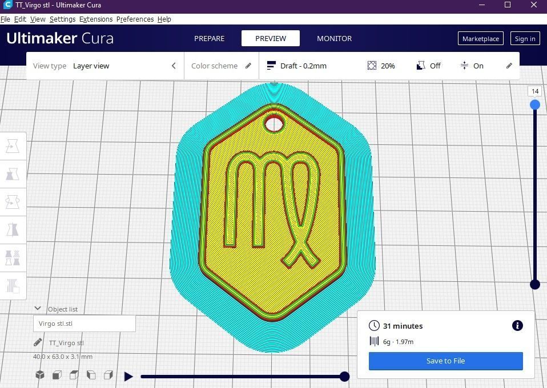This screenshot has height=388, width=547.
Task: Select the Support Blocker tool
Action: [13, 285]
